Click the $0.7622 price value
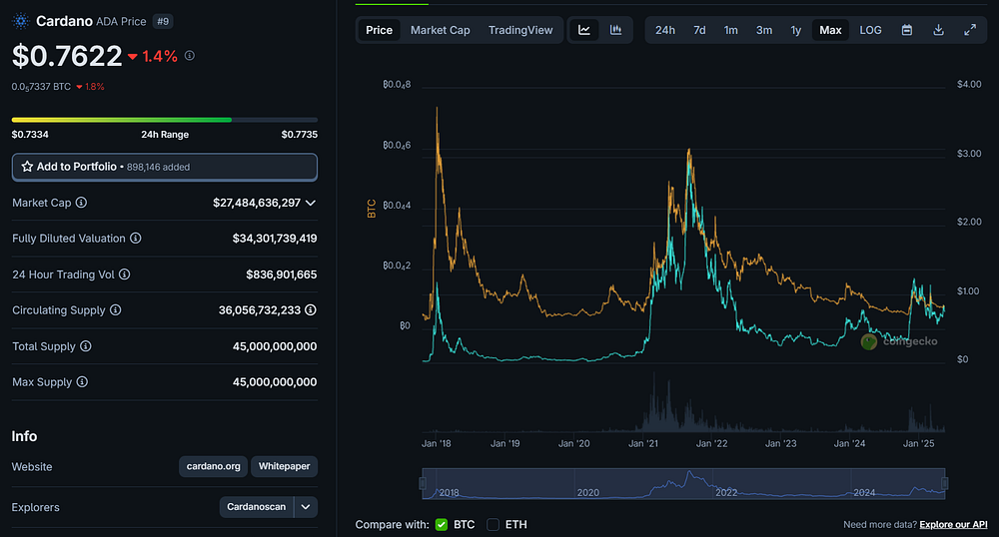This screenshot has width=999, height=537. pos(67,56)
